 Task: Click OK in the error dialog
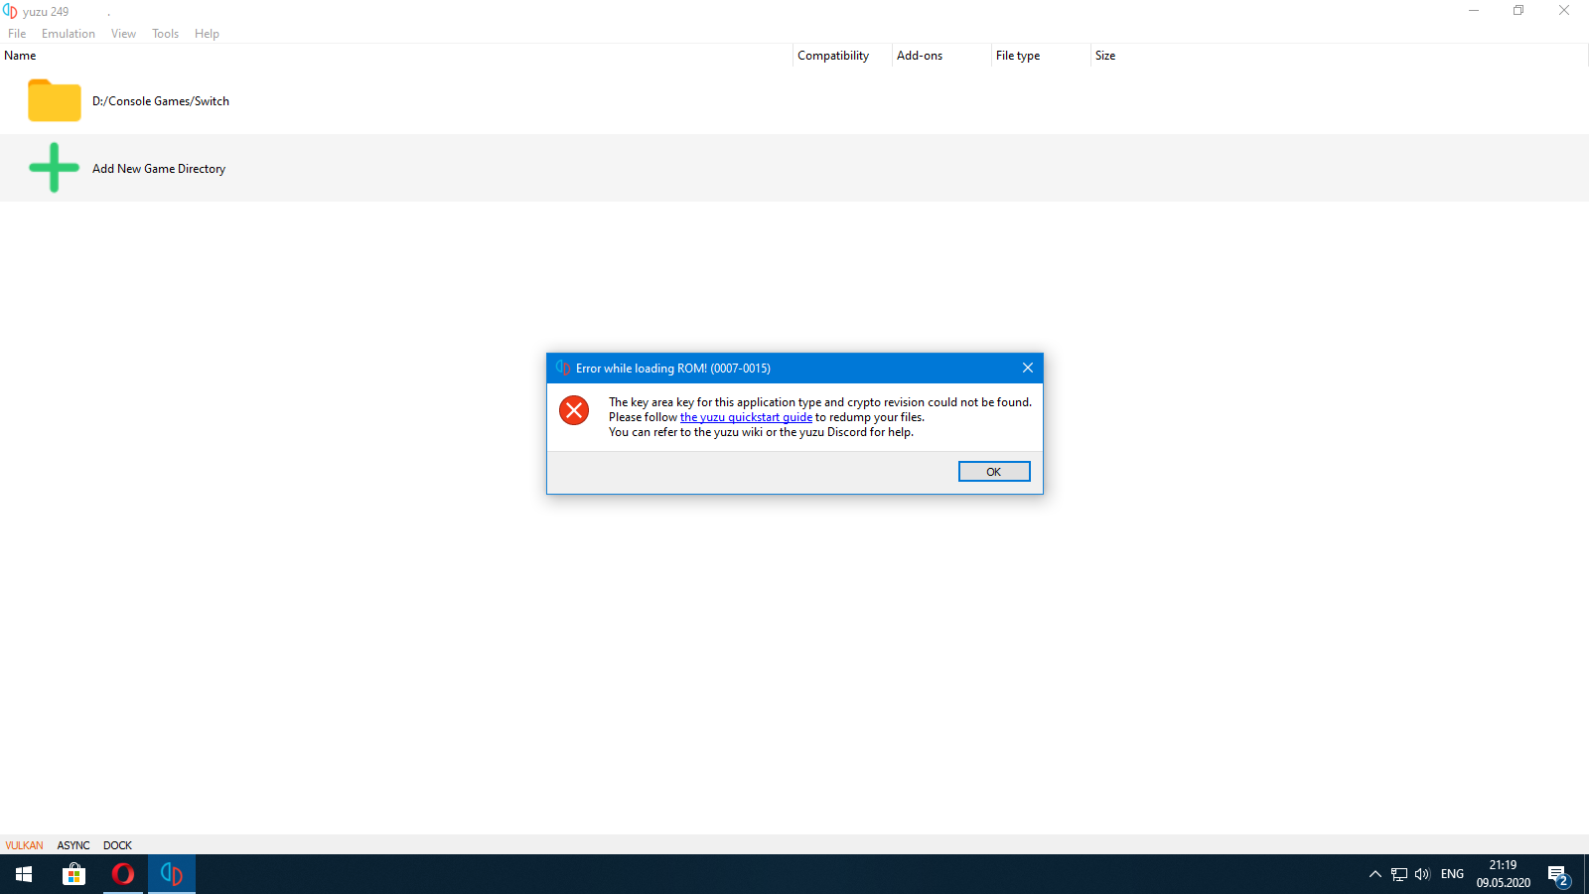coord(994,472)
